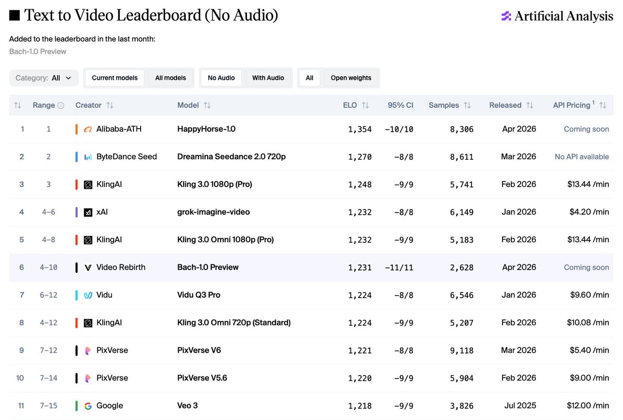Click the xAI creator logo icon
This screenshot has width=623, height=420.
click(x=88, y=212)
